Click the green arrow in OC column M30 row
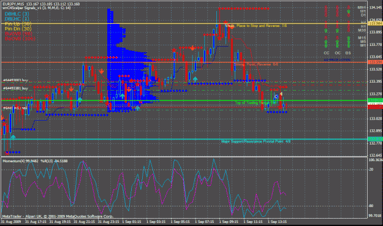The image size is (383, 226). point(337,31)
